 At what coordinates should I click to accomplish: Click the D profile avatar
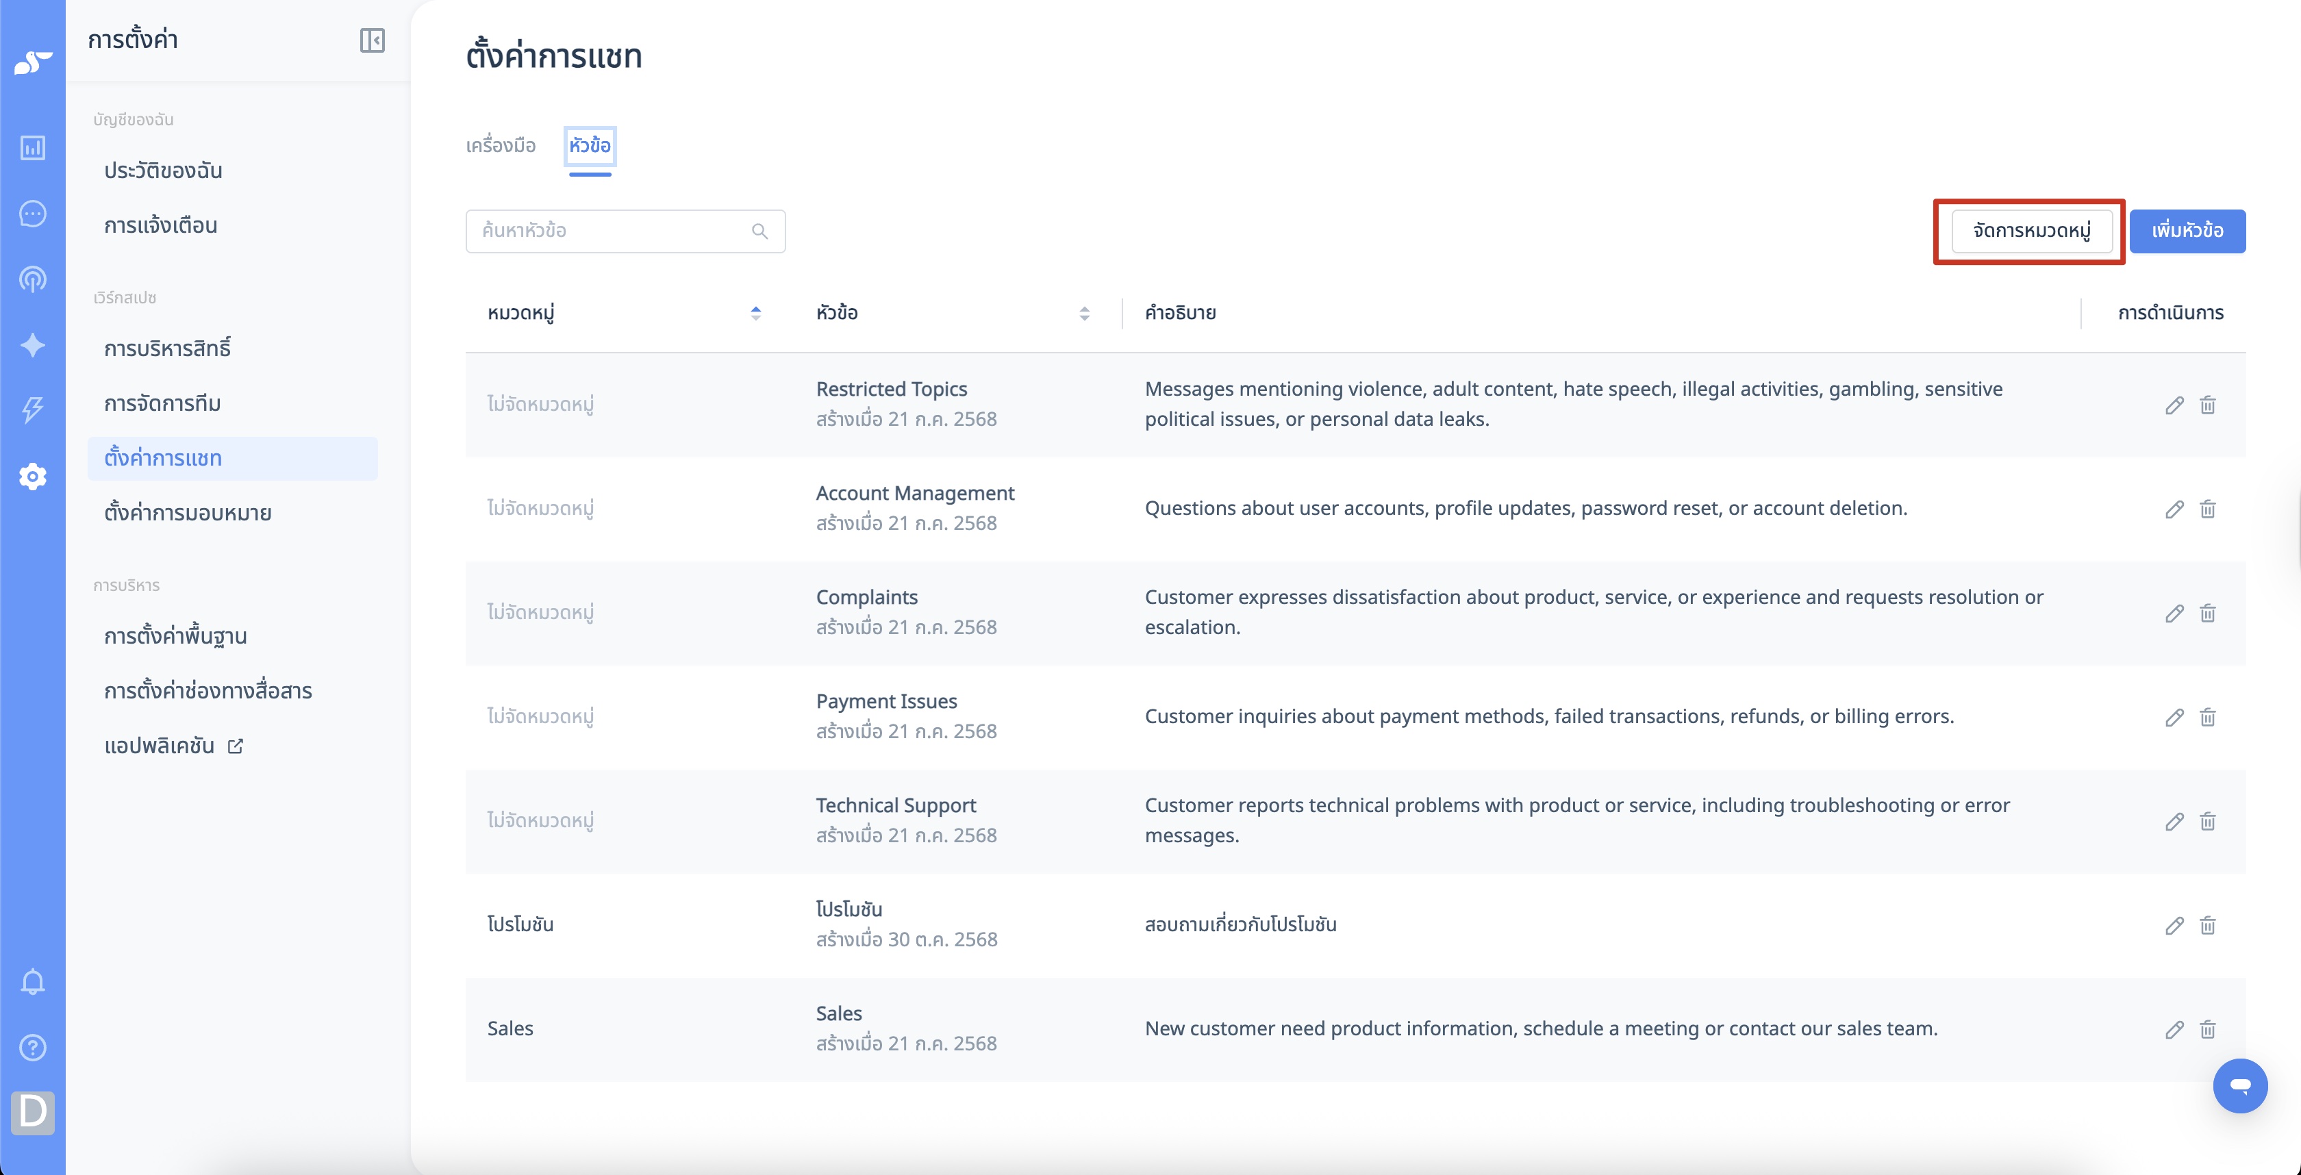[33, 1113]
